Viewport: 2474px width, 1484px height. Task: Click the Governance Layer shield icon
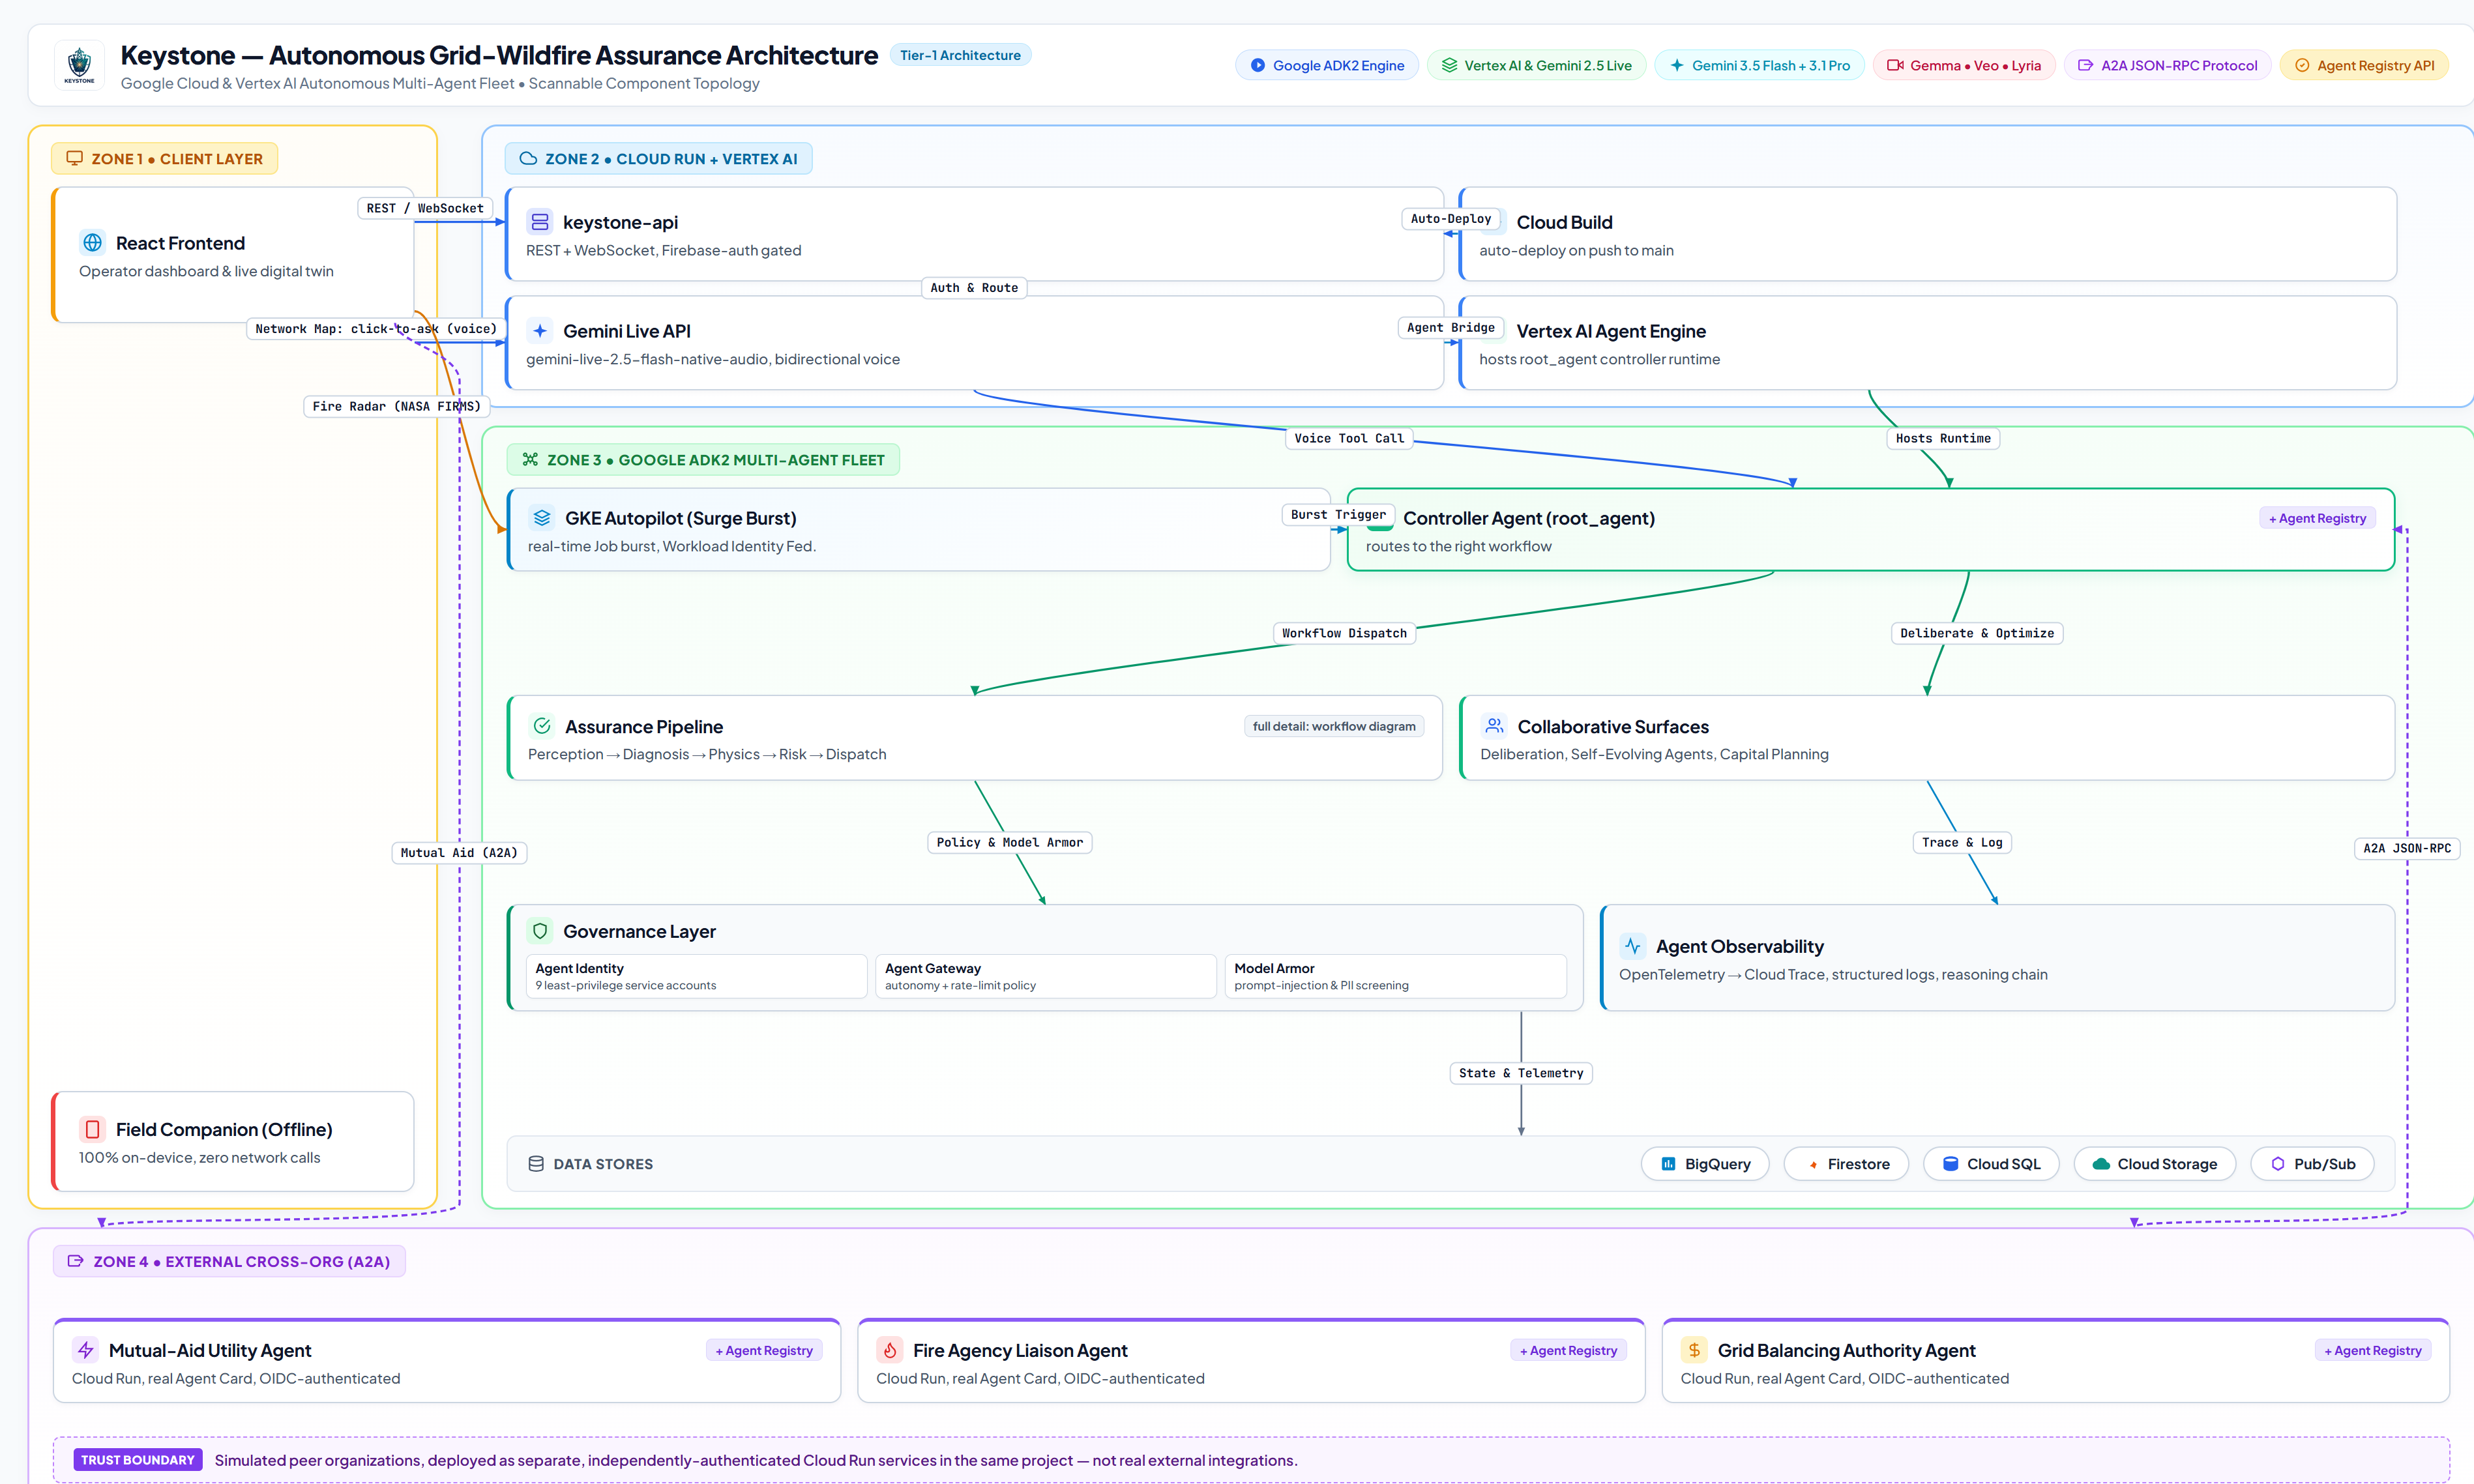[x=540, y=931]
